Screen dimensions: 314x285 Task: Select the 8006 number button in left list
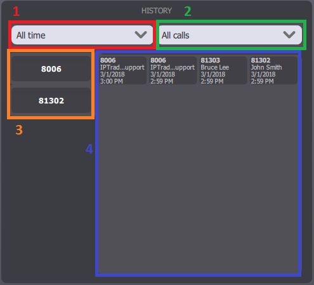(51, 69)
